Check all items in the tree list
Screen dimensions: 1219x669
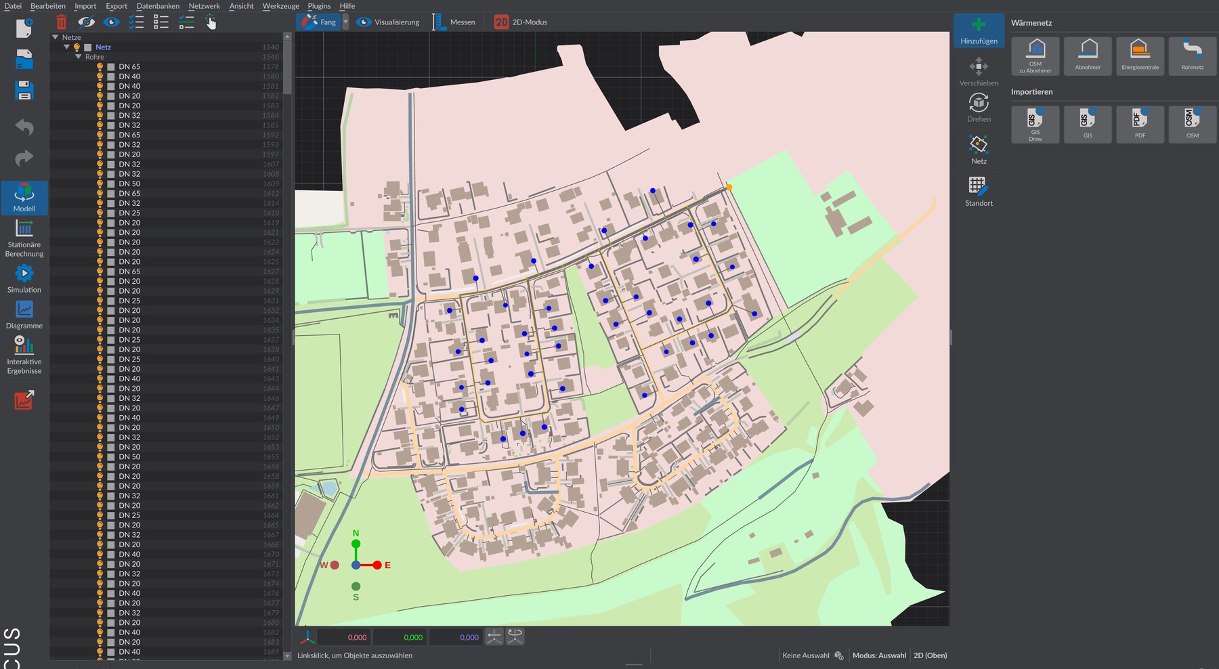tap(136, 22)
